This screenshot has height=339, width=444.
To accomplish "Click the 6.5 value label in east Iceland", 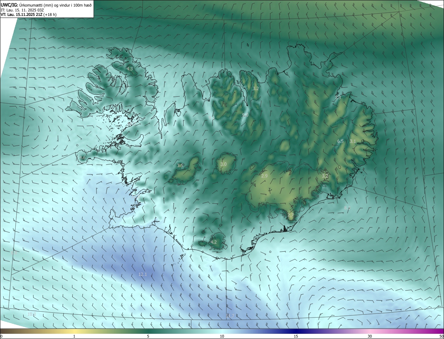I will (x=340, y=141).
